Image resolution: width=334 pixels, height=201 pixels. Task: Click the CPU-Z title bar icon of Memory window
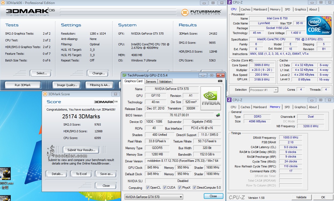[x=230, y=100]
